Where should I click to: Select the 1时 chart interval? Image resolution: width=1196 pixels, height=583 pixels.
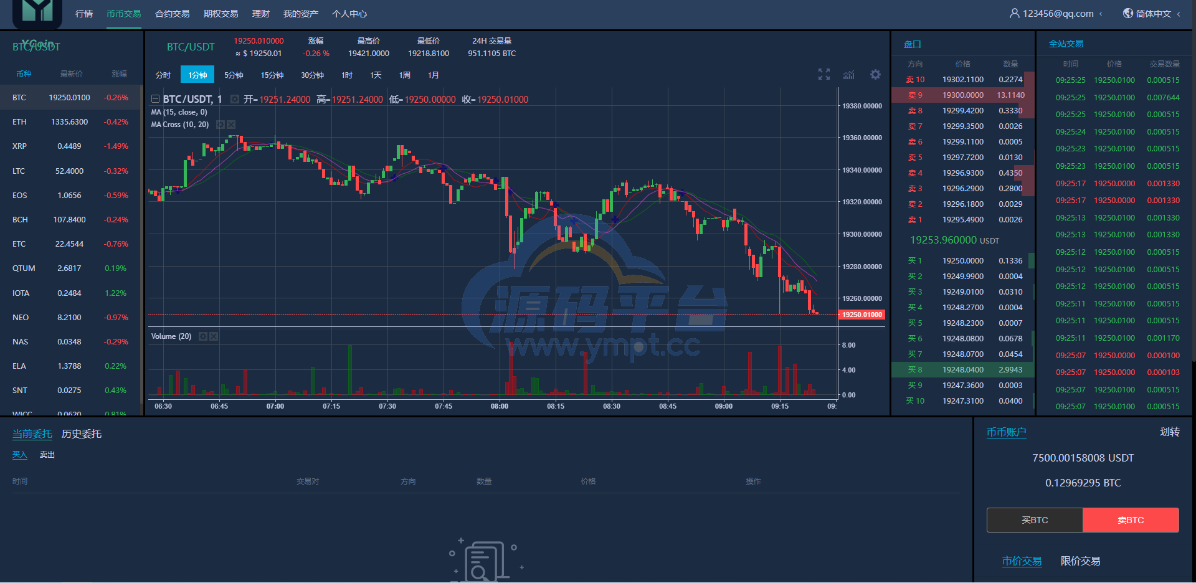pos(347,75)
